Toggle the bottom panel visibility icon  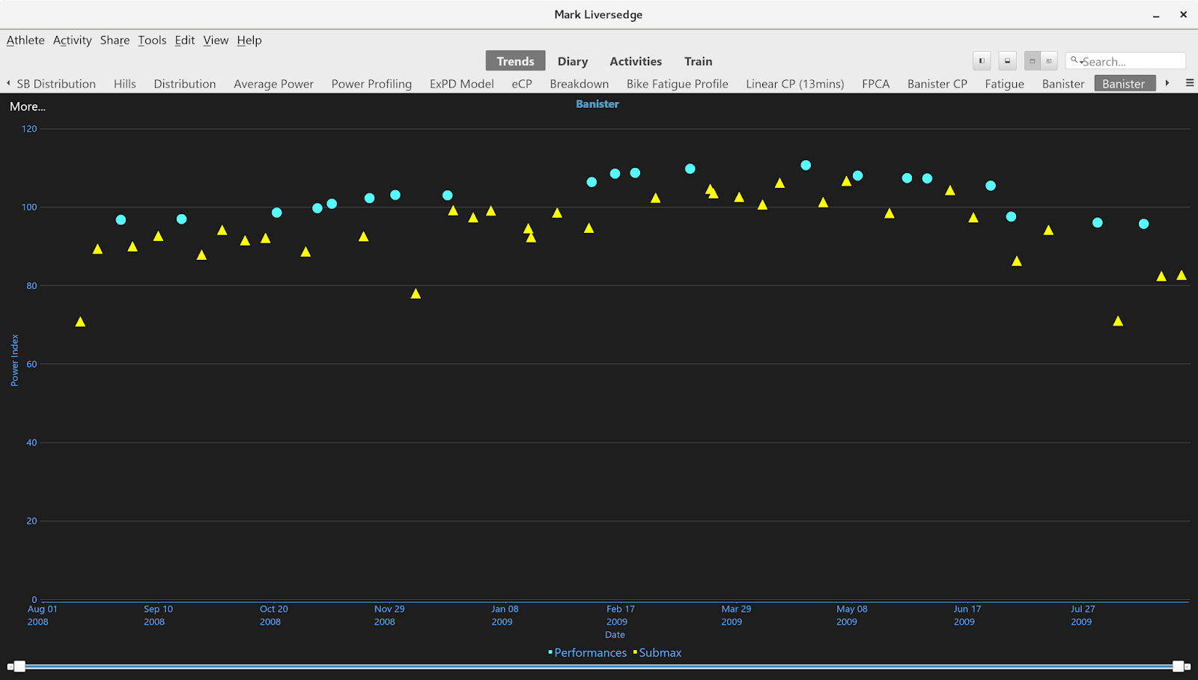coord(1007,61)
